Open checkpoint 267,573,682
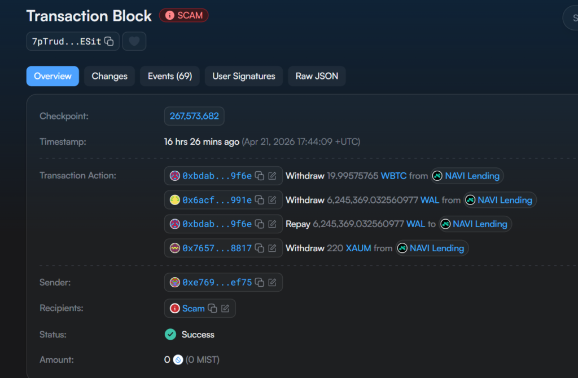This screenshot has width=578, height=378. (x=194, y=116)
